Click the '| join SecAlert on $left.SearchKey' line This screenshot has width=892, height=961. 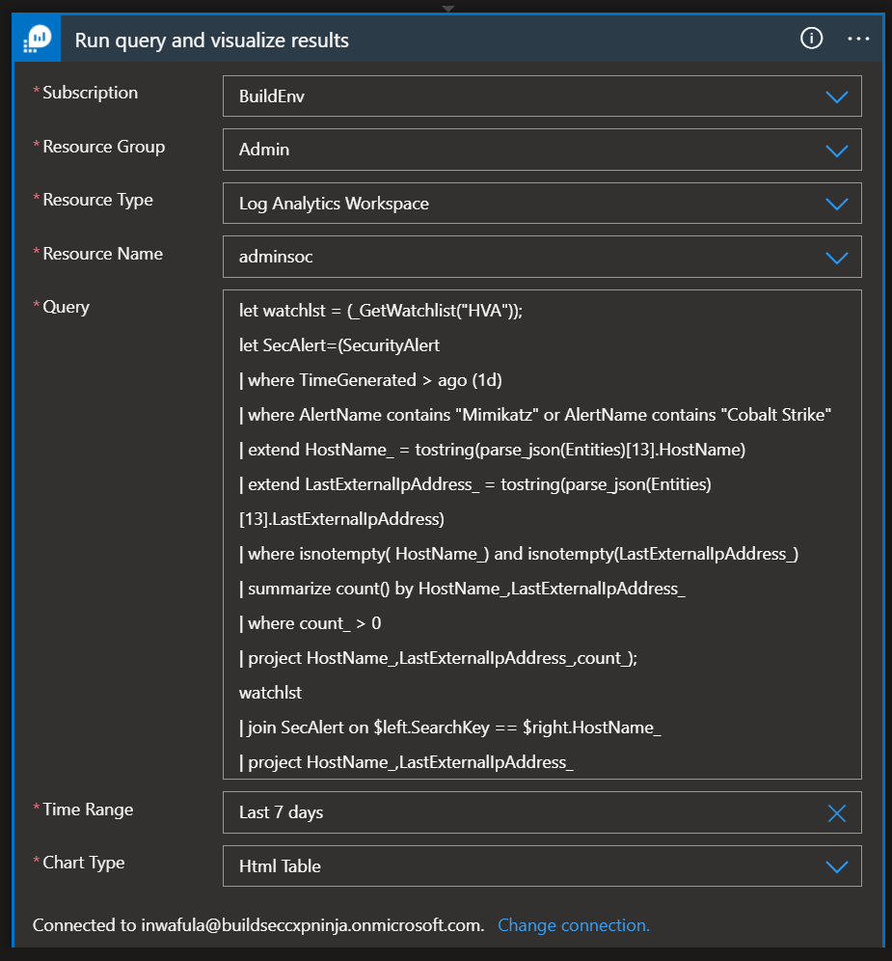tap(449, 728)
